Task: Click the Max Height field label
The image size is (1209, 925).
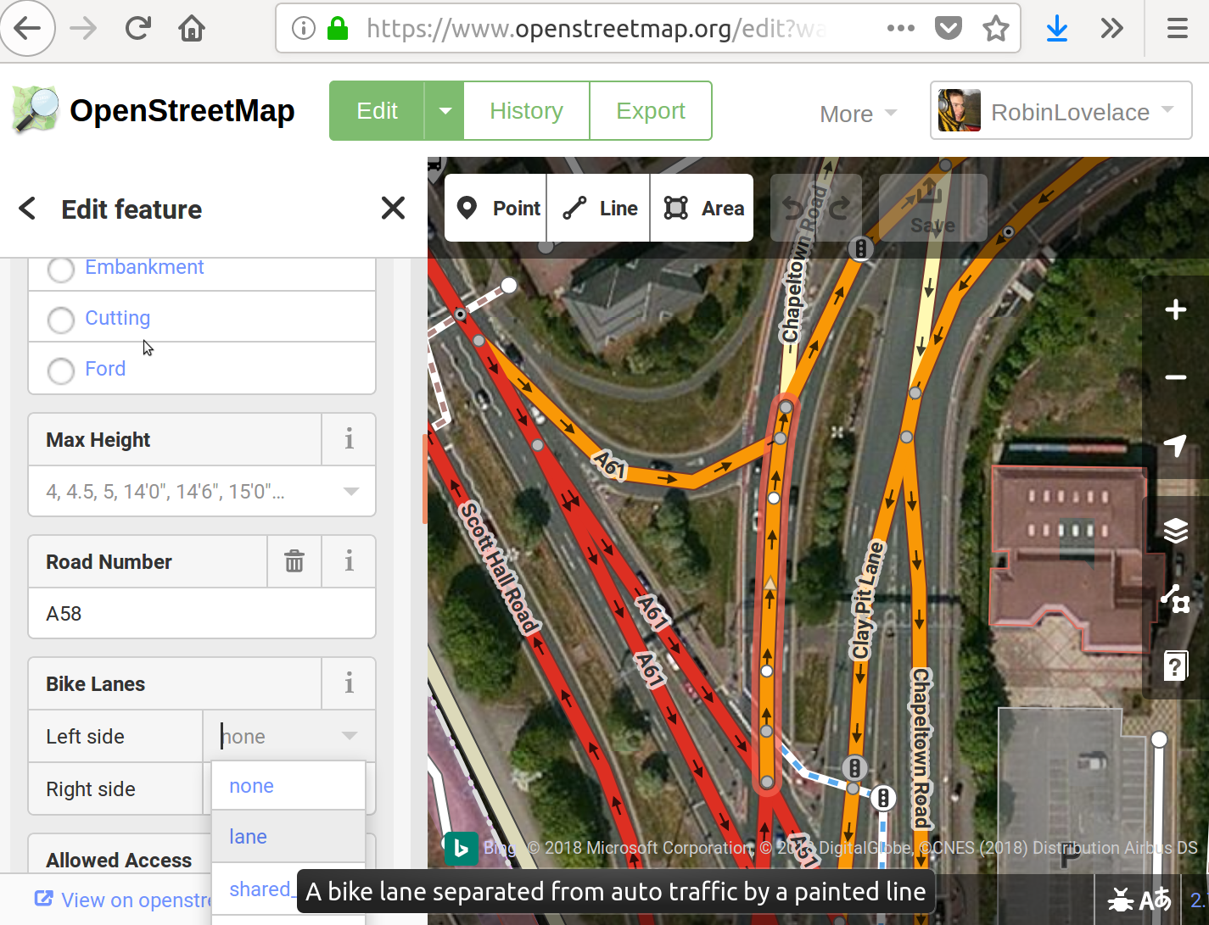Action: pyautogui.click(x=98, y=440)
